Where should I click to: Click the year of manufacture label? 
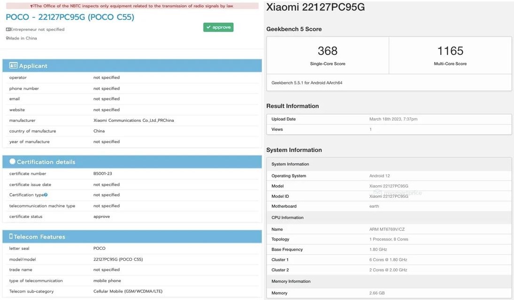pos(30,142)
